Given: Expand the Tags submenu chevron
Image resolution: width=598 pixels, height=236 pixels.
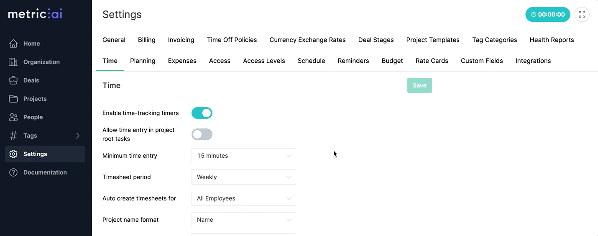Looking at the screenshot, I should pos(78,136).
